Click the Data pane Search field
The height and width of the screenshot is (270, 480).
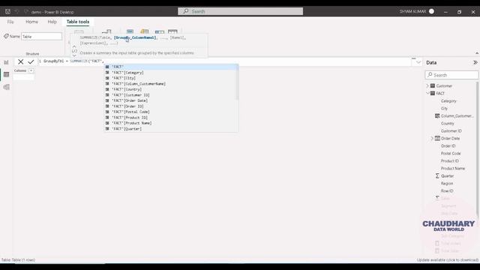click(x=451, y=75)
